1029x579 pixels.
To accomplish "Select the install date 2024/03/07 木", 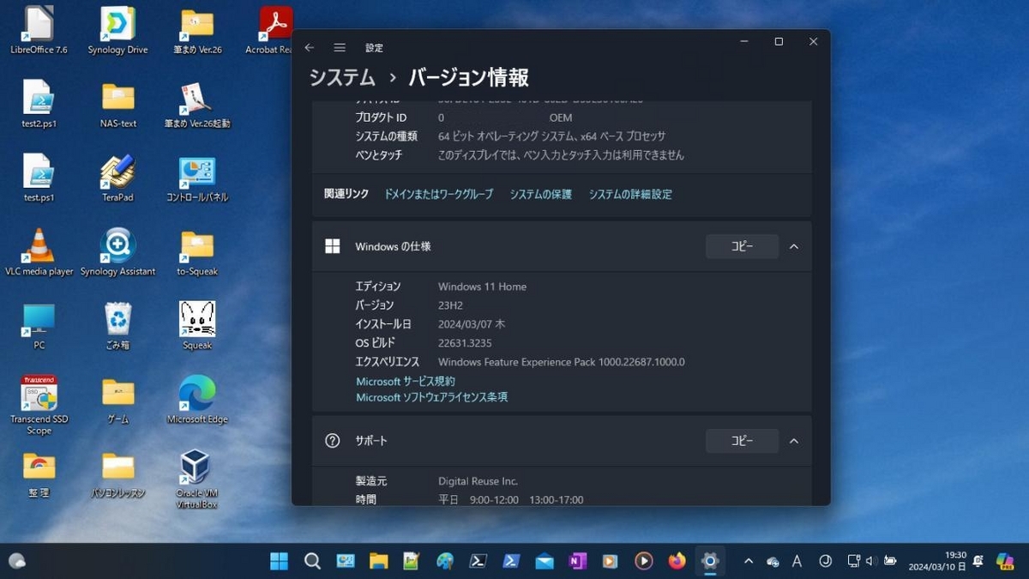I will tap(472, 324).
